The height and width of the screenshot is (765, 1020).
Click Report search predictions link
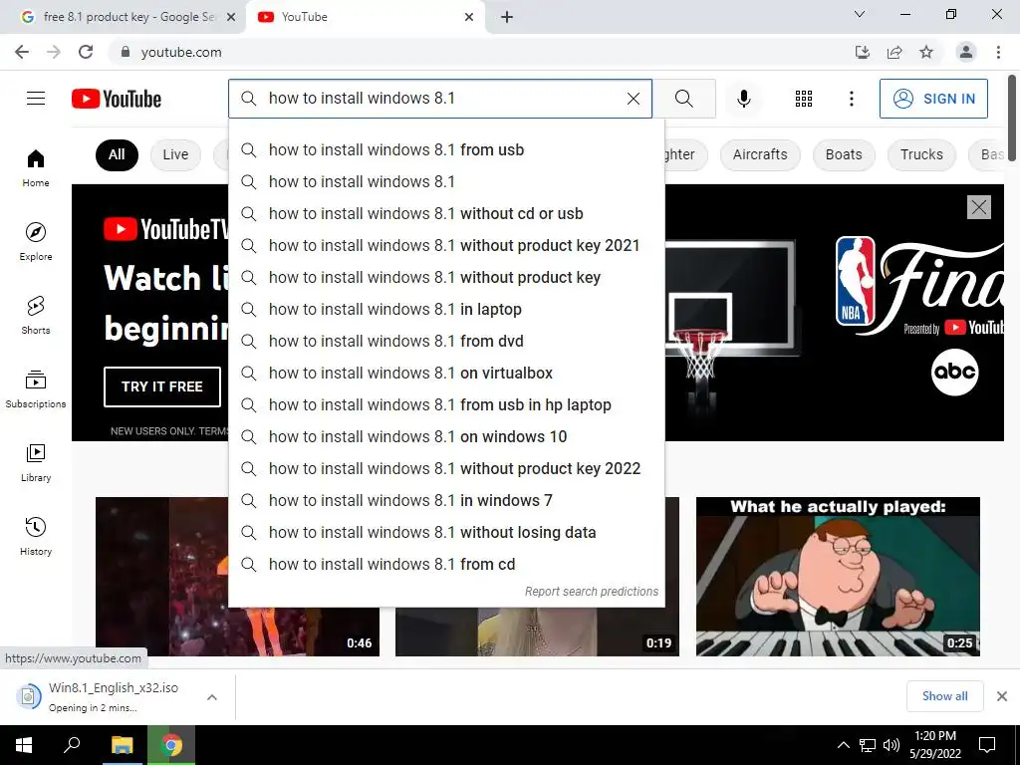click(x=592, y=592)
